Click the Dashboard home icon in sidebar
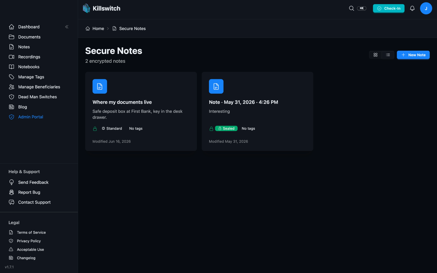437x273 pixels. [11, 27]
